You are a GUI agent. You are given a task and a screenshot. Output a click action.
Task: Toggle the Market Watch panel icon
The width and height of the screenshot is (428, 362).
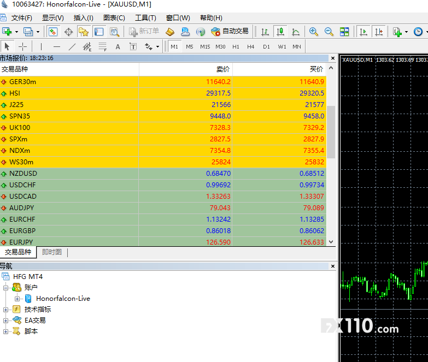click(x=53, y=32)
